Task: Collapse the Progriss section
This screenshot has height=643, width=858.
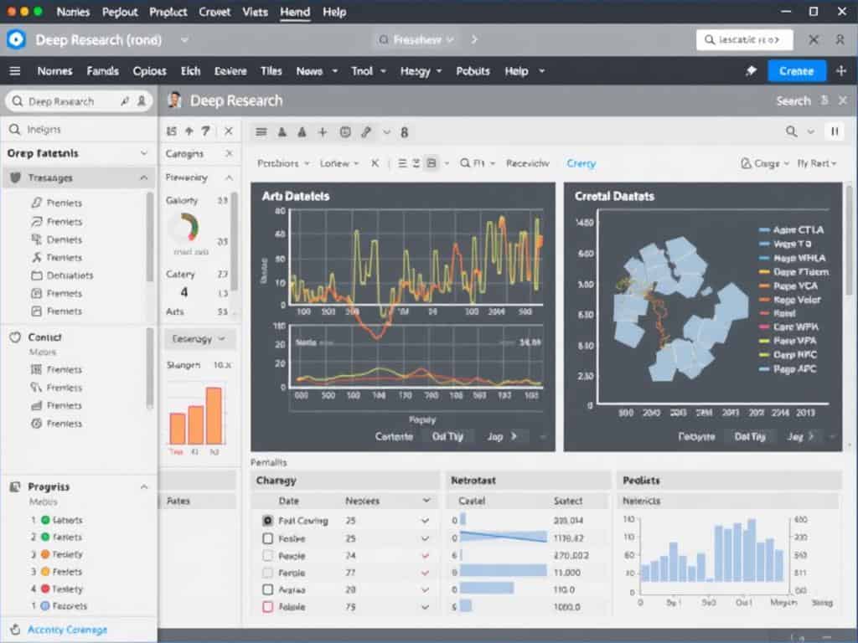Action: [x=143, y=486]
